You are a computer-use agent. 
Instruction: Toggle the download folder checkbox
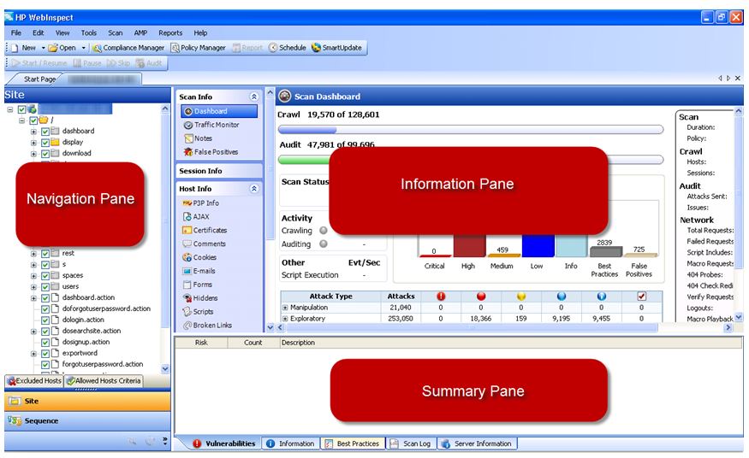(x=45, y=154)
